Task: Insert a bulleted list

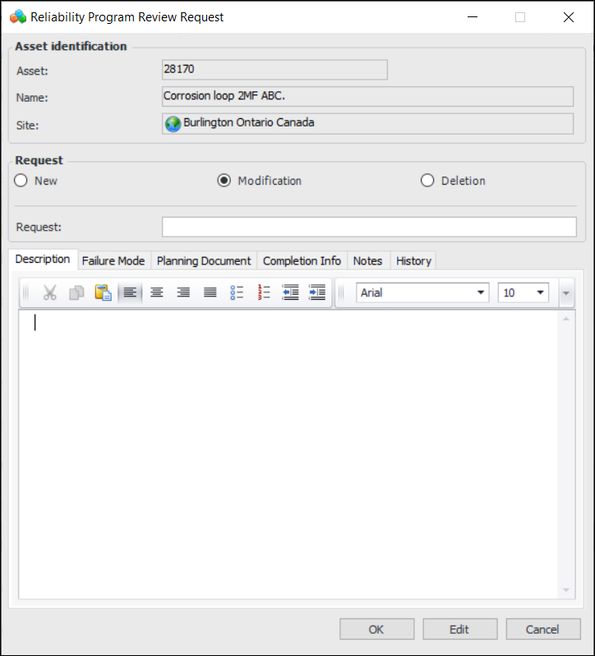Action: (237, 292)
